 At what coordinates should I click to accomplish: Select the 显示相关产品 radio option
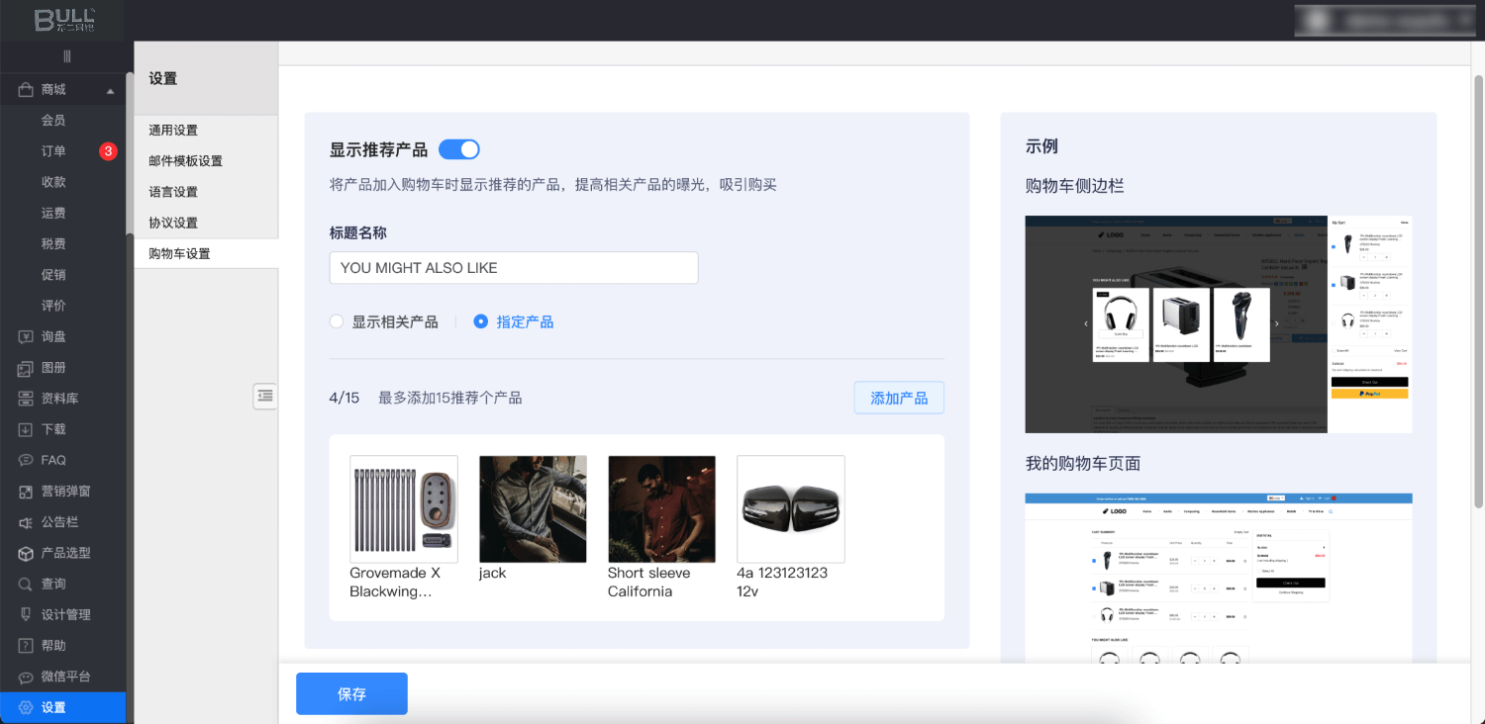pos(337,321)
